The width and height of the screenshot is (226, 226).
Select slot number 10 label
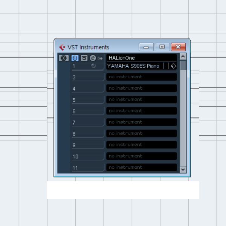(75, 157)
